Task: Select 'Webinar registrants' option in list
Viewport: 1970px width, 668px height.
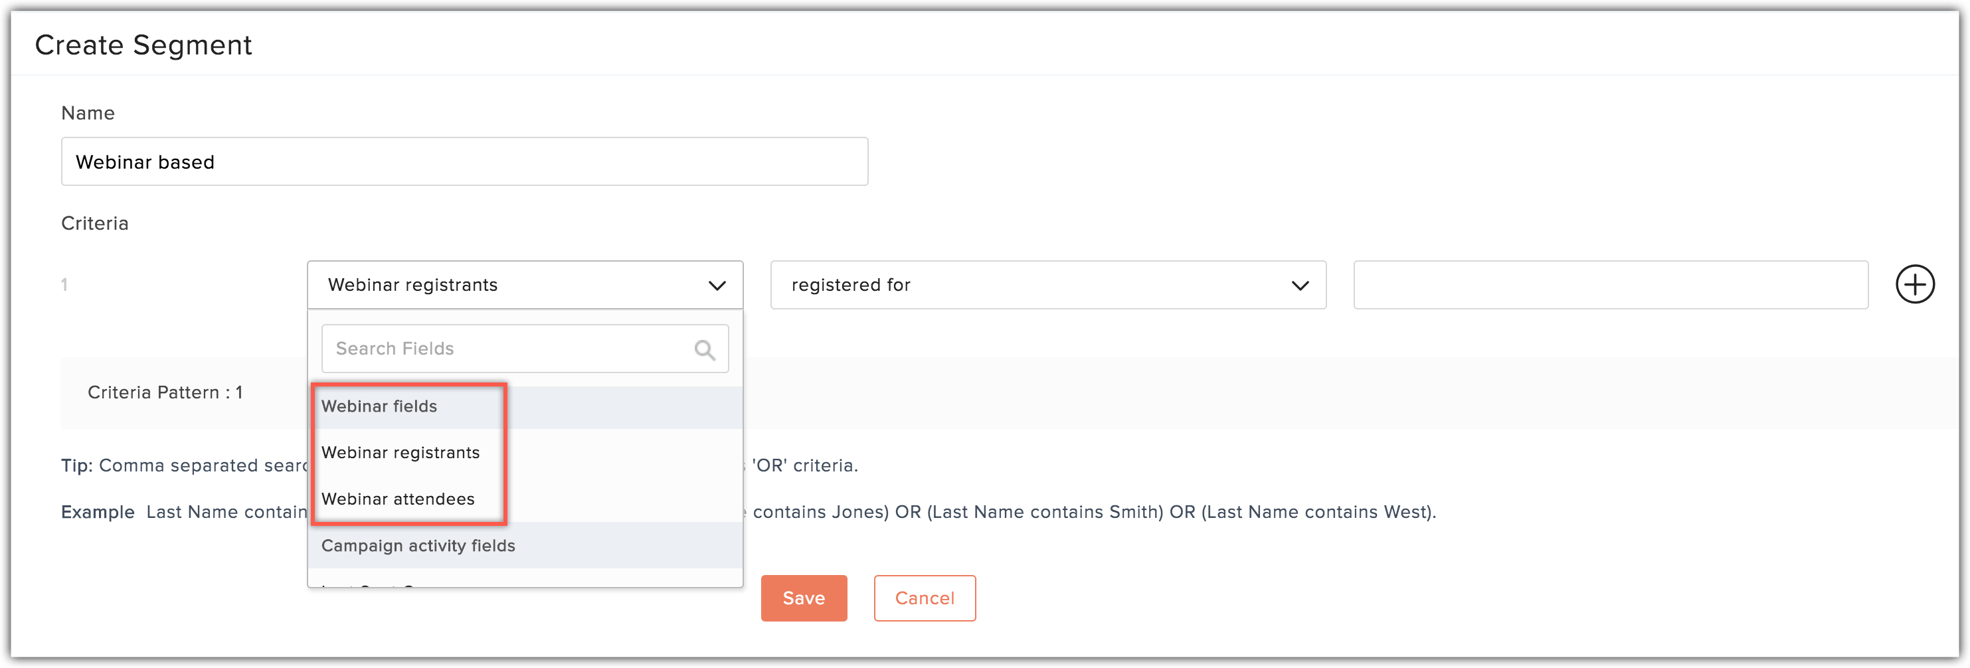Action: (x=525, y=452)
